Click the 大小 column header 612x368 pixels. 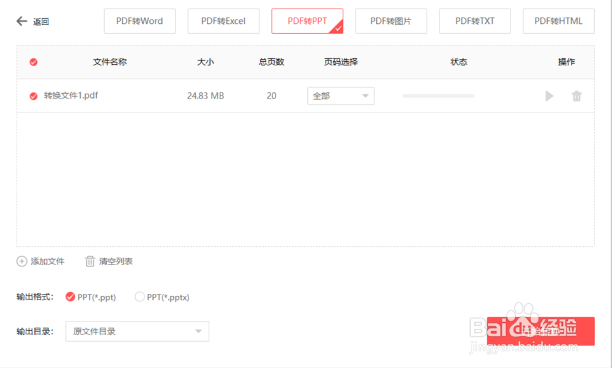pyautogui.click(x=206, y=62)
